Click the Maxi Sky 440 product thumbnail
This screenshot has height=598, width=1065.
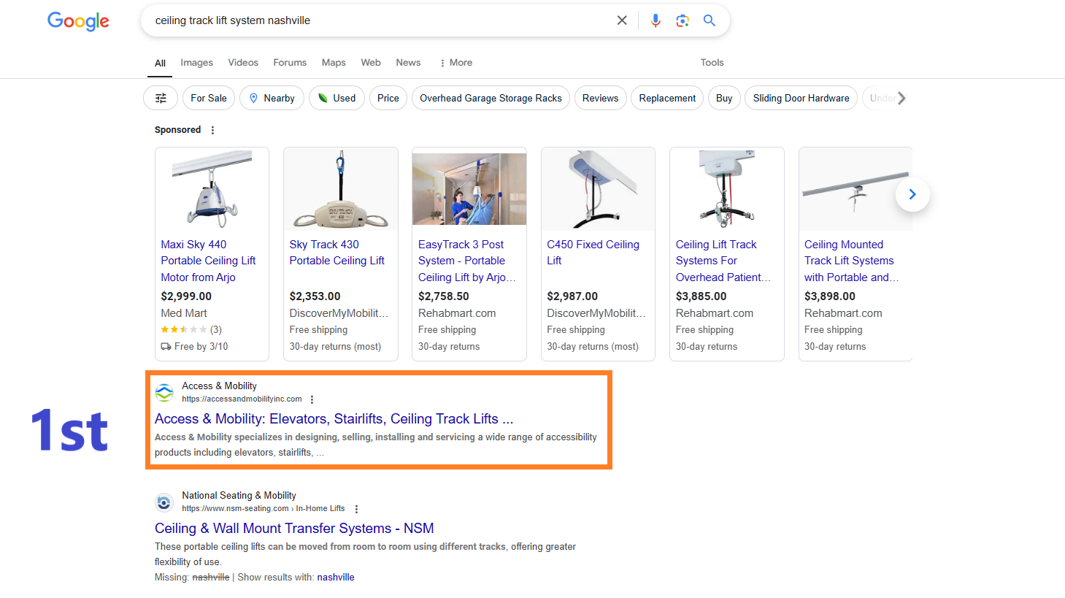212,189
